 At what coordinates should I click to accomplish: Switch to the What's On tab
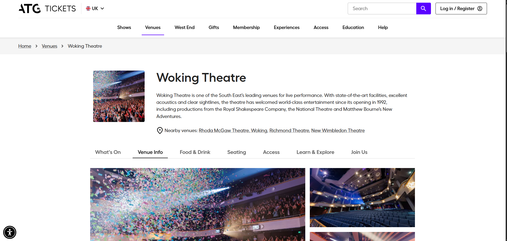click(x=108, y=152)
